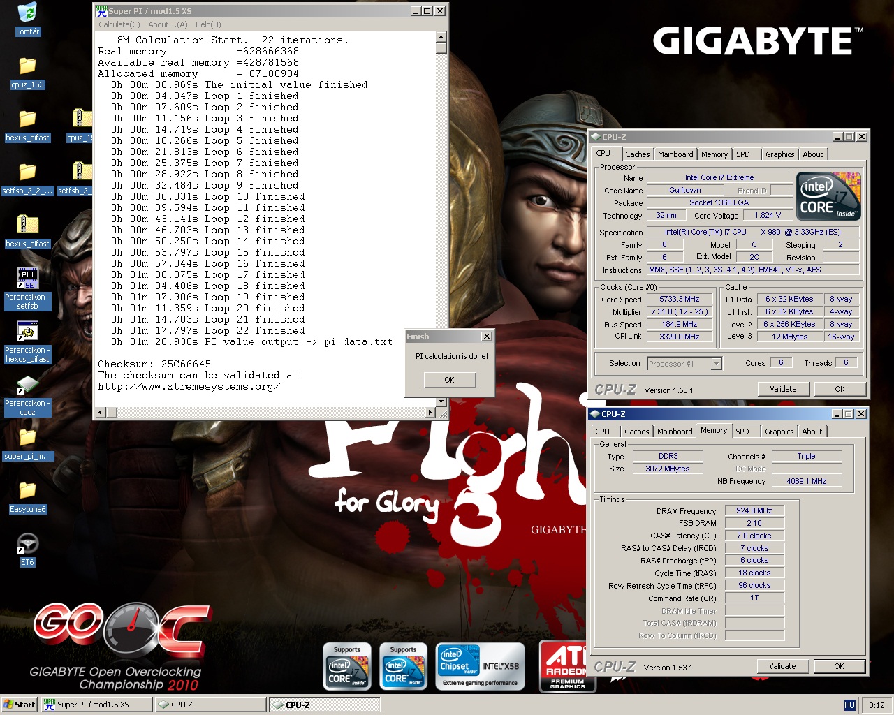Select CPU tab in upper CPU-Z window
The image size is (894, 715).
pyautogui.click(x=603, y=154)
